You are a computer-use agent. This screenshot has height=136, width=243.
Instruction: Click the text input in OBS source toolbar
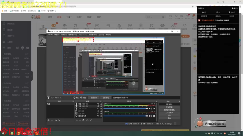[146, 98]
